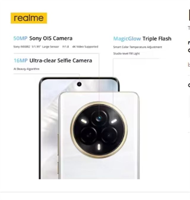190x200 pixels.
Task: Click the phone's side volume button
Action: click(58, 144)
